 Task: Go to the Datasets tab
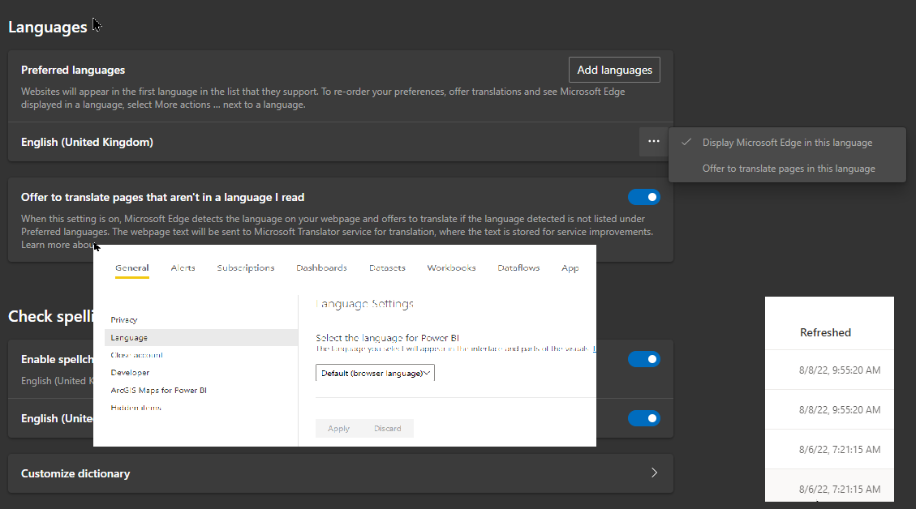pyautogui.click(x=387, y=268)
